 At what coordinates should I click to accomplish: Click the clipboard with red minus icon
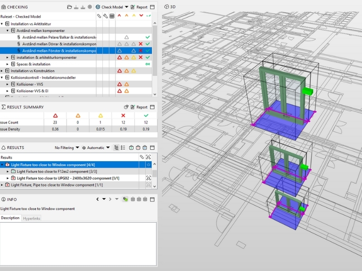pos(138,148)
